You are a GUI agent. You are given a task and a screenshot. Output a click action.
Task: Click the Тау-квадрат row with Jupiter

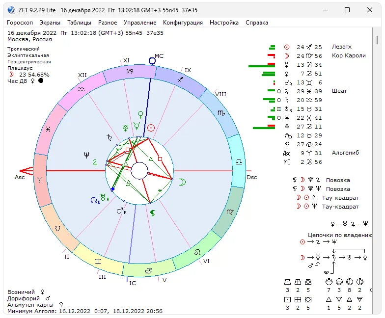328,198
